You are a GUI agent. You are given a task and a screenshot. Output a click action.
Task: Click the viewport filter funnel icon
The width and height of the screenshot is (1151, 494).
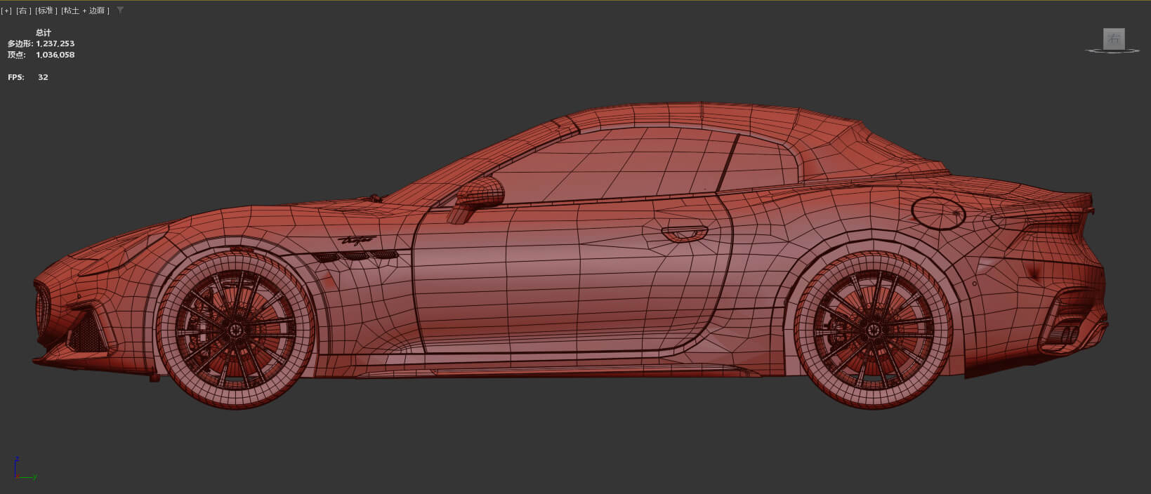(x=120, y=11)
